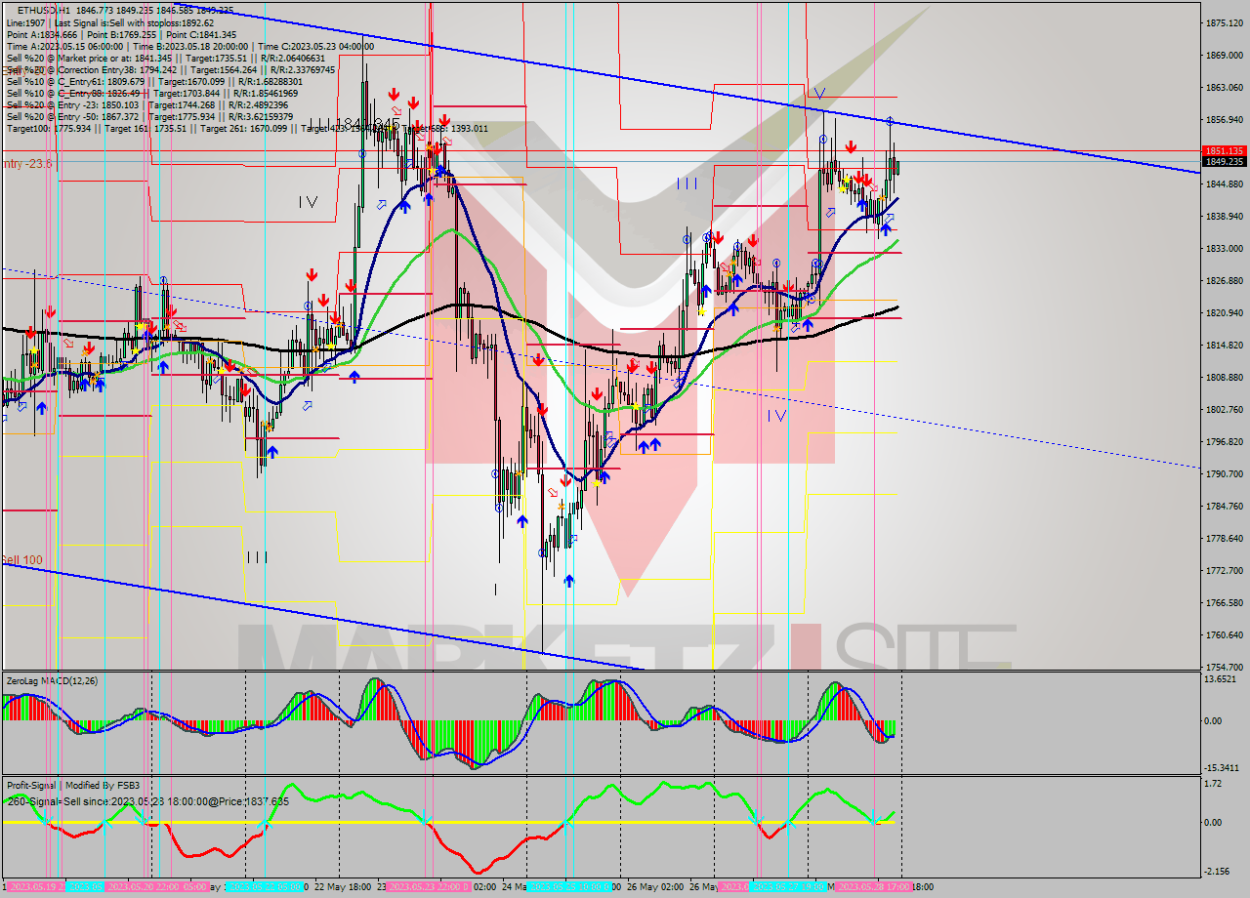1250x898 pixels.
Task: Click the 1833.000 price axis label
Action: 1225,249
